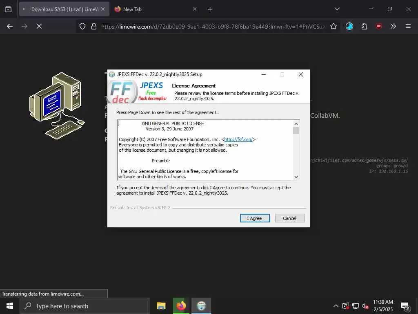
Task: Click the security tray icon with red badge
Action: 346,306
